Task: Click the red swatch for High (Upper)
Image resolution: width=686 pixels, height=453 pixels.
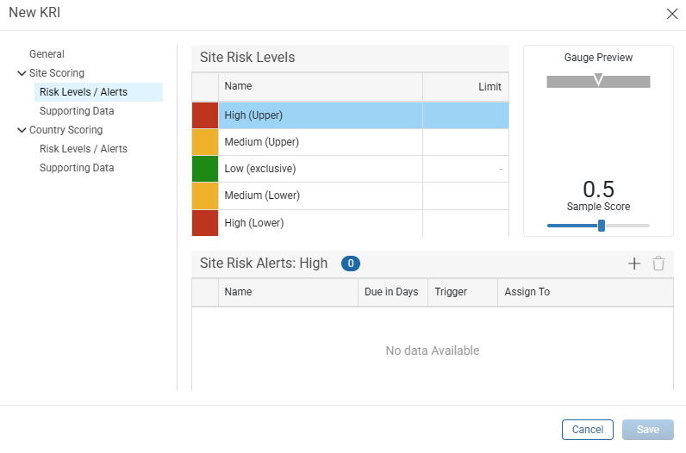Action: tap(205, 115)
